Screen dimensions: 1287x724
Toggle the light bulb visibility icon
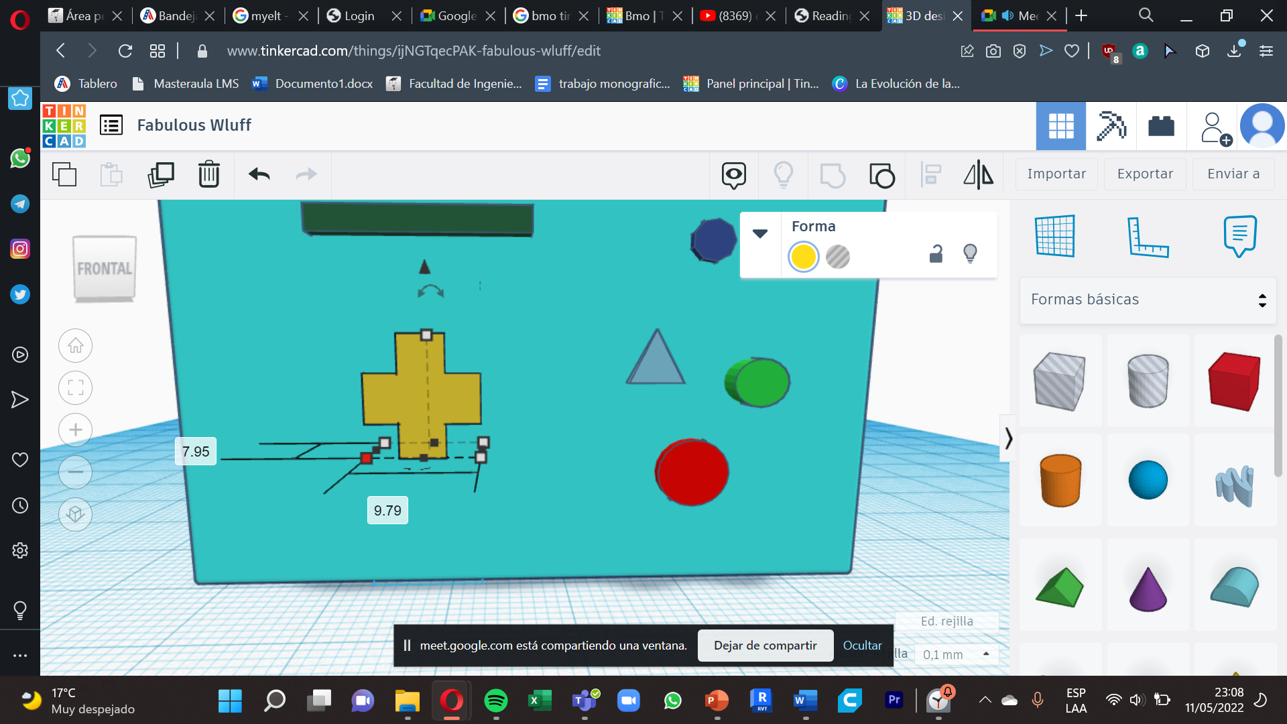tap(970, 253)
